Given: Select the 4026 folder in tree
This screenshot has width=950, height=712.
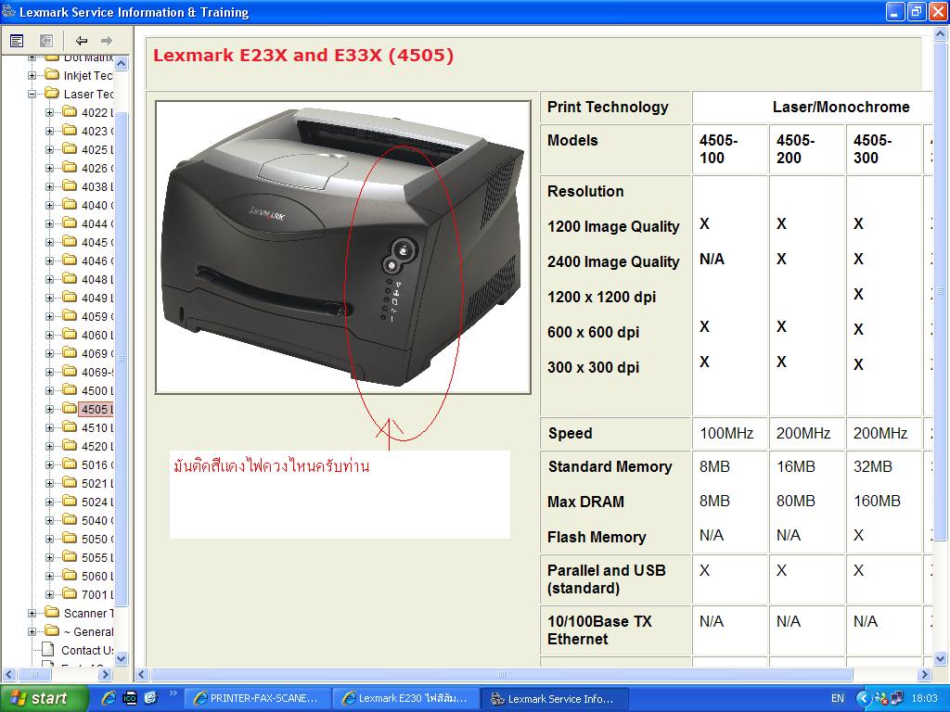Looking at the screenshot, I should point(88,169).
